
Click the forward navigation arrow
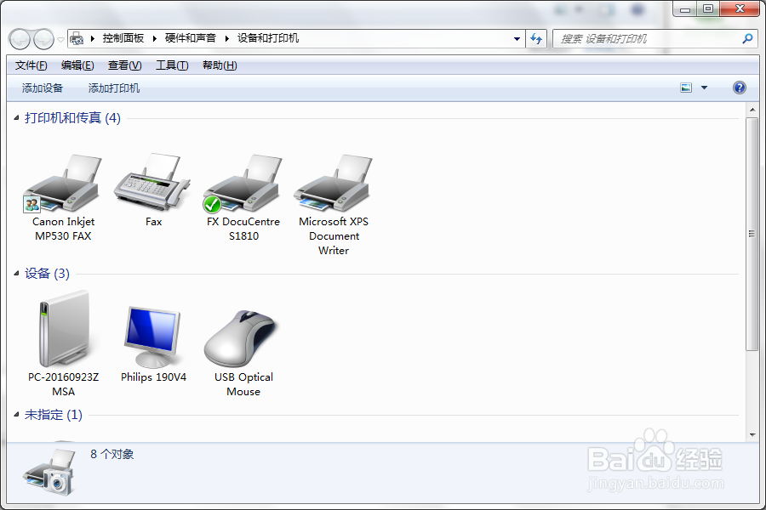pyautogui.click(x=43, y=39)
